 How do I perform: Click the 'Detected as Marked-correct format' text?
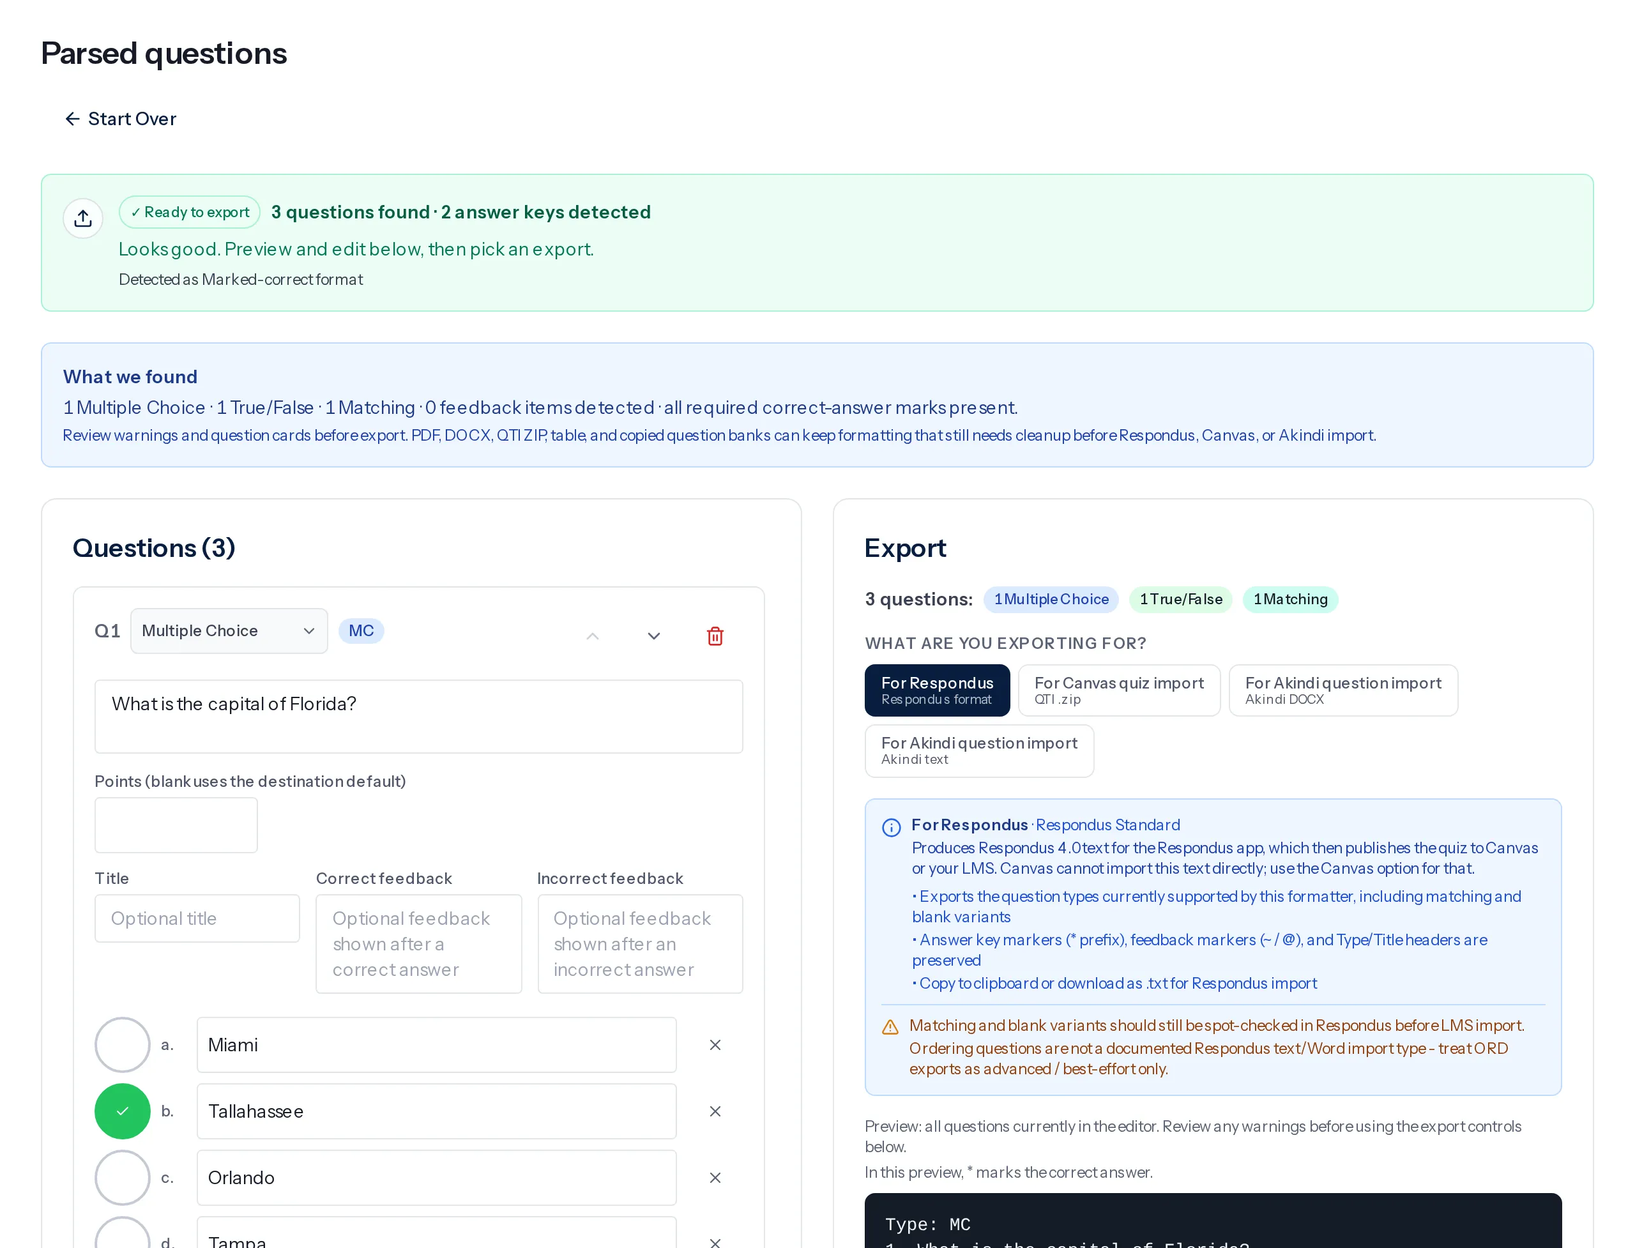tap(241, 279)
